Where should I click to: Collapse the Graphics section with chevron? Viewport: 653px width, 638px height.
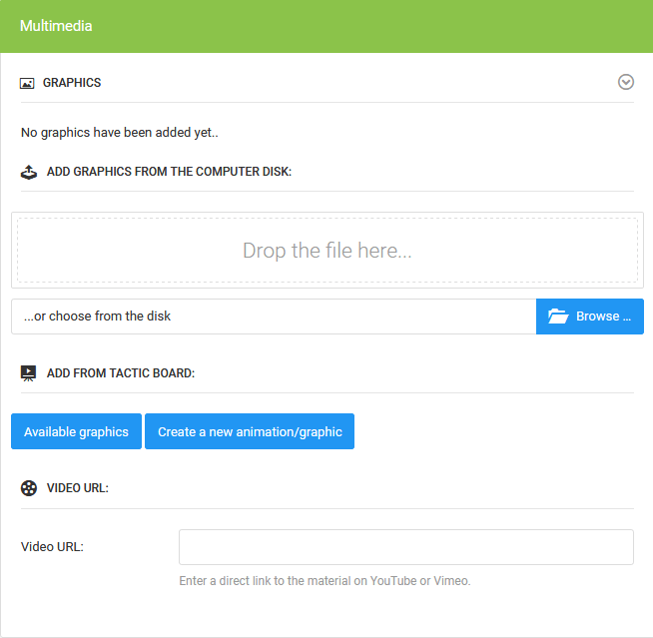coord(626,82)
